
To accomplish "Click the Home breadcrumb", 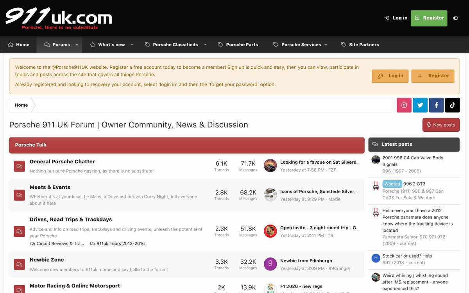I will click(x=21, y=105).
